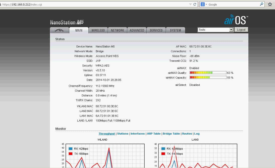The height and width of the screenshot is (168, 275).
Task: Click the Security value WPA2-AES
Action: pyautogui.click(x=102, y=66)
